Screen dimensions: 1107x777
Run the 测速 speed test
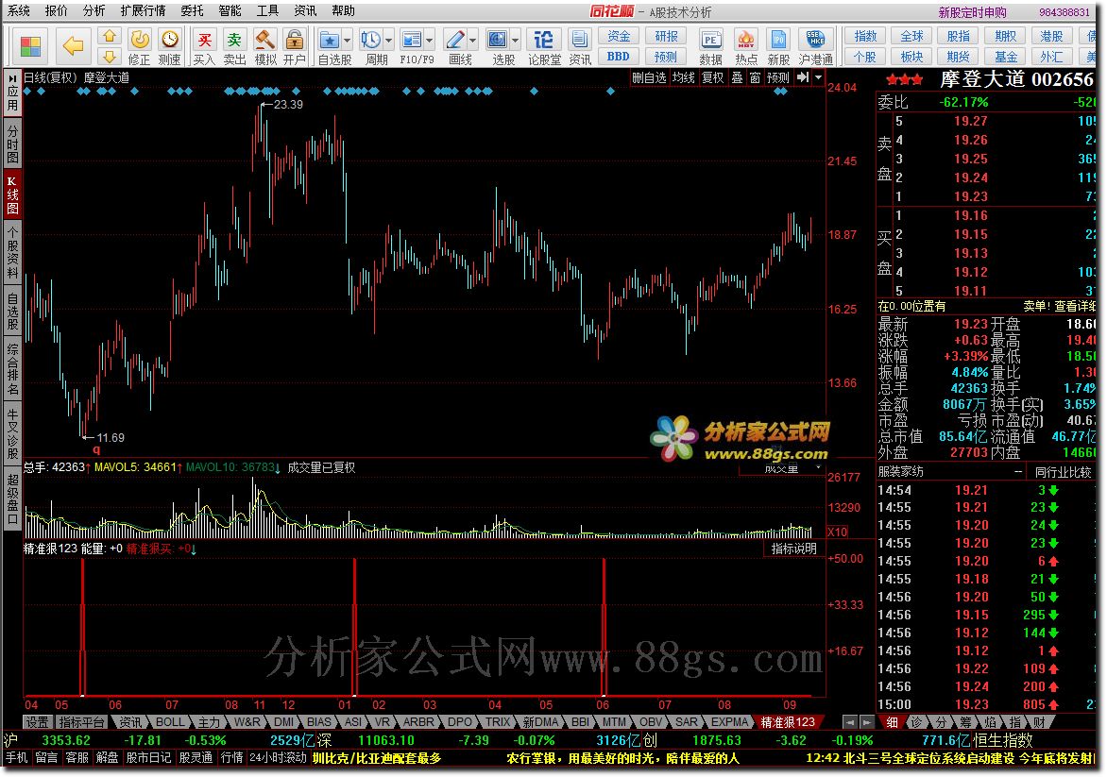[169, 46]
